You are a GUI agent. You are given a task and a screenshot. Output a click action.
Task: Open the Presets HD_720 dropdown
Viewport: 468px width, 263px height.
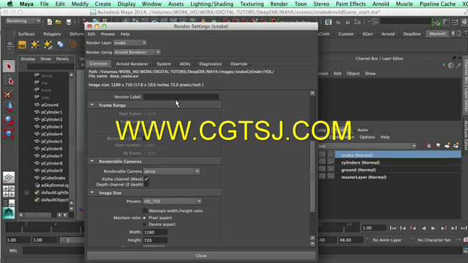(x=172, y=202)
